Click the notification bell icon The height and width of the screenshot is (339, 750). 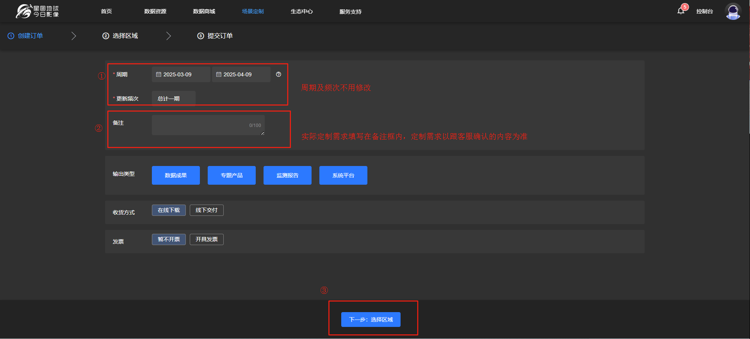pos(681,11)
